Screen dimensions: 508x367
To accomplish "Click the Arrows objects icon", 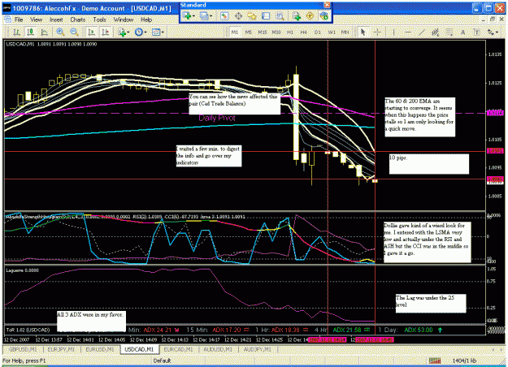I will coord(491,32).
